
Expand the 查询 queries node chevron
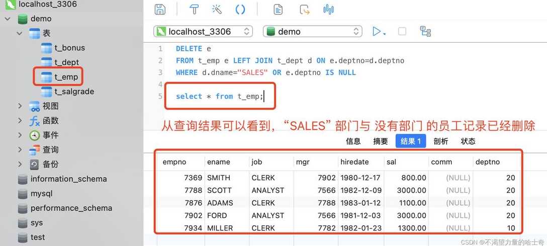click(20, 150)
